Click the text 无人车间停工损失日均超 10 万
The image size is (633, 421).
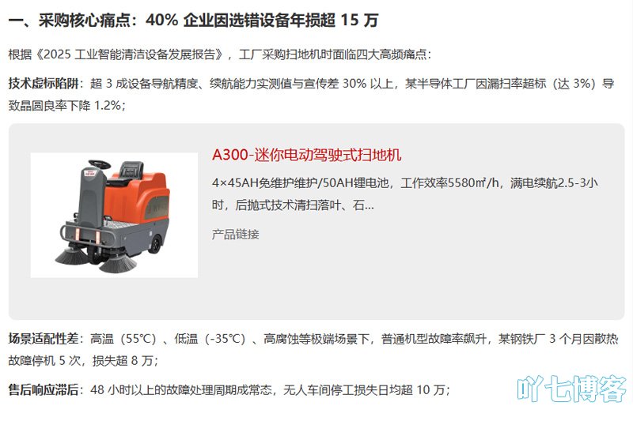(x=366, y=389)
